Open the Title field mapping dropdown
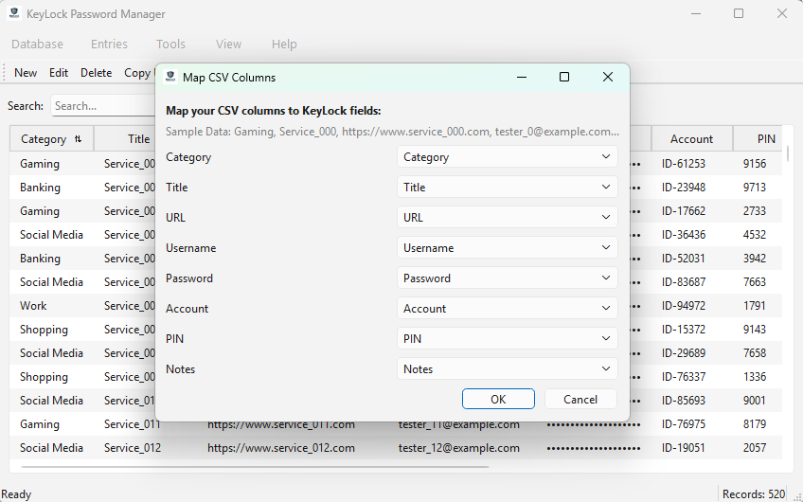The width and height of the screenshot is (803, 502). [507, 188]
